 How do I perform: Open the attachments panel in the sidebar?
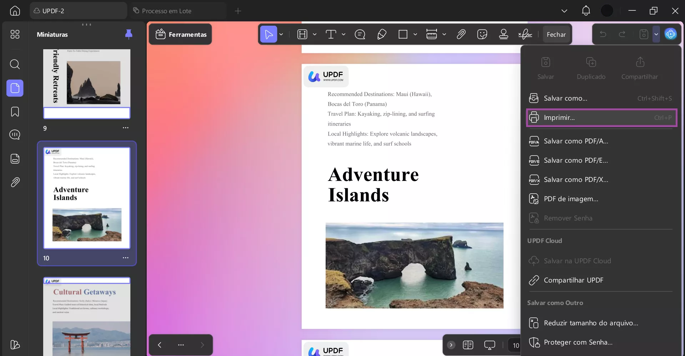click(x=15, y=182)
